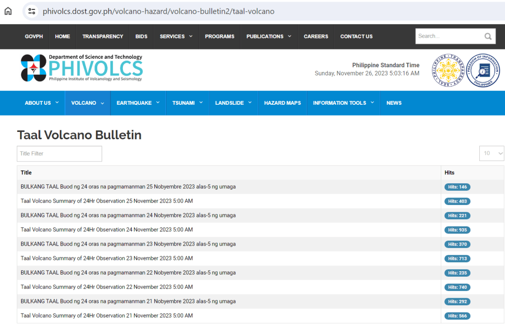Open the News menu item
This screenshot has height=327, width=505.
[394, 103]
